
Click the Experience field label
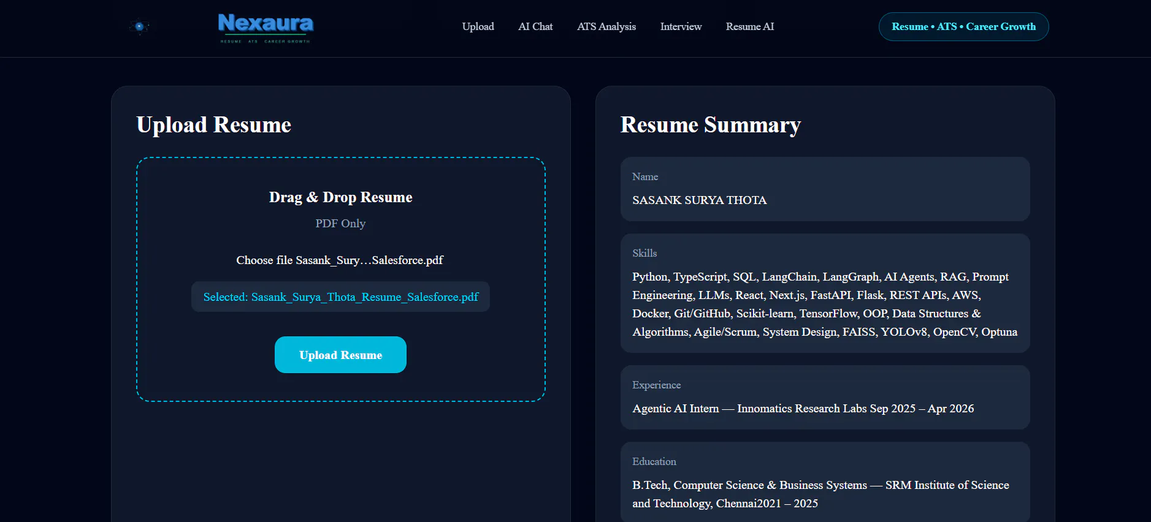656,385
